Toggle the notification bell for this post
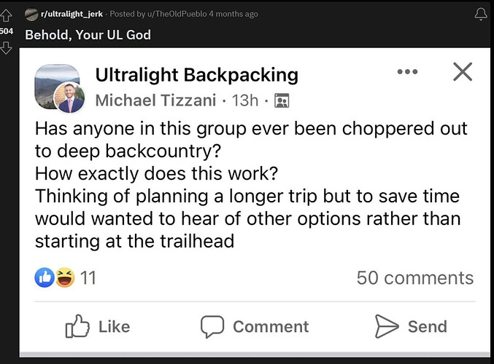The image size is (494, 364). [481, 14]
